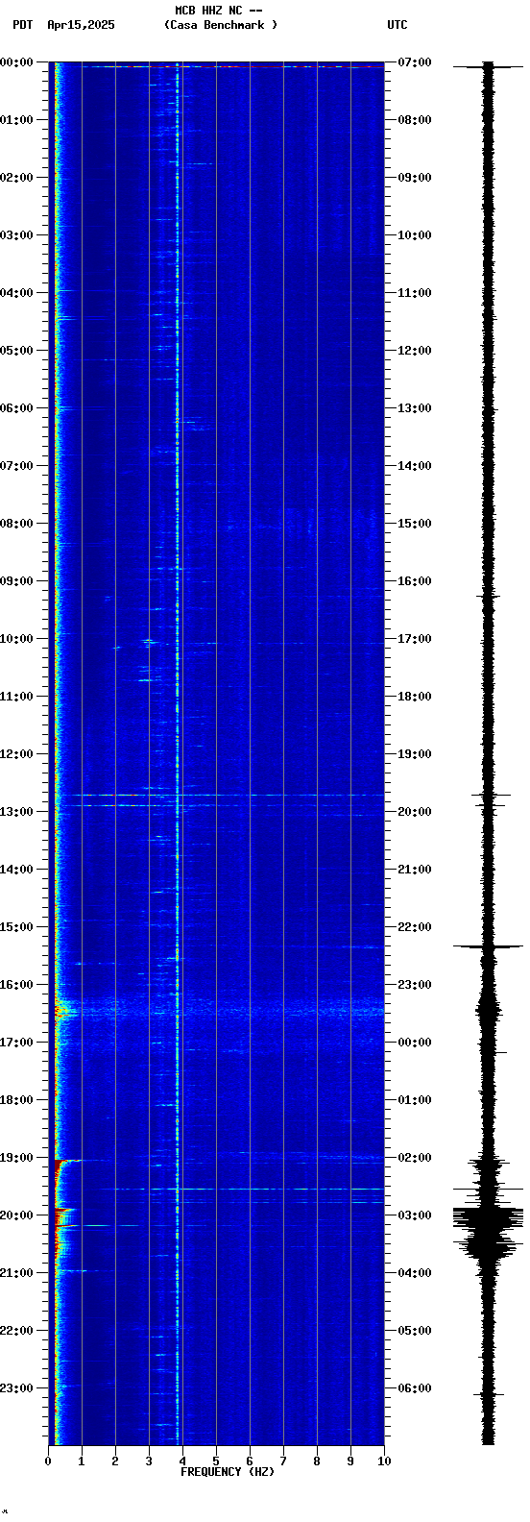Click "19:00" on the PDT axis
This screenshot has height=1522, width=530.
16,1158
